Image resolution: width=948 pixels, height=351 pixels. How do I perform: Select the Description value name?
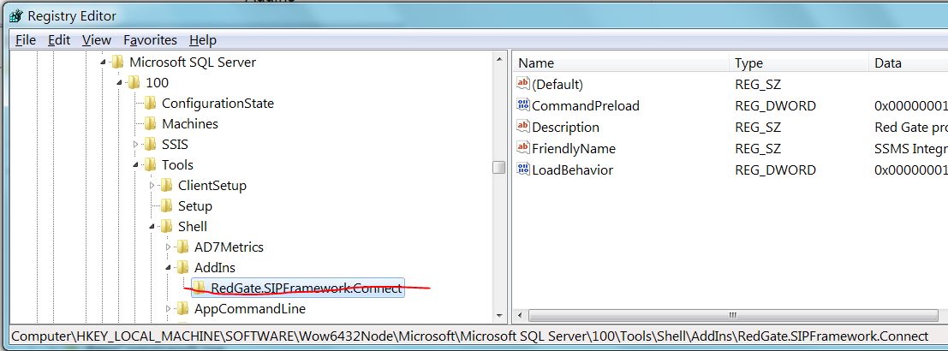pyautogui.click(x=566, y=128)
